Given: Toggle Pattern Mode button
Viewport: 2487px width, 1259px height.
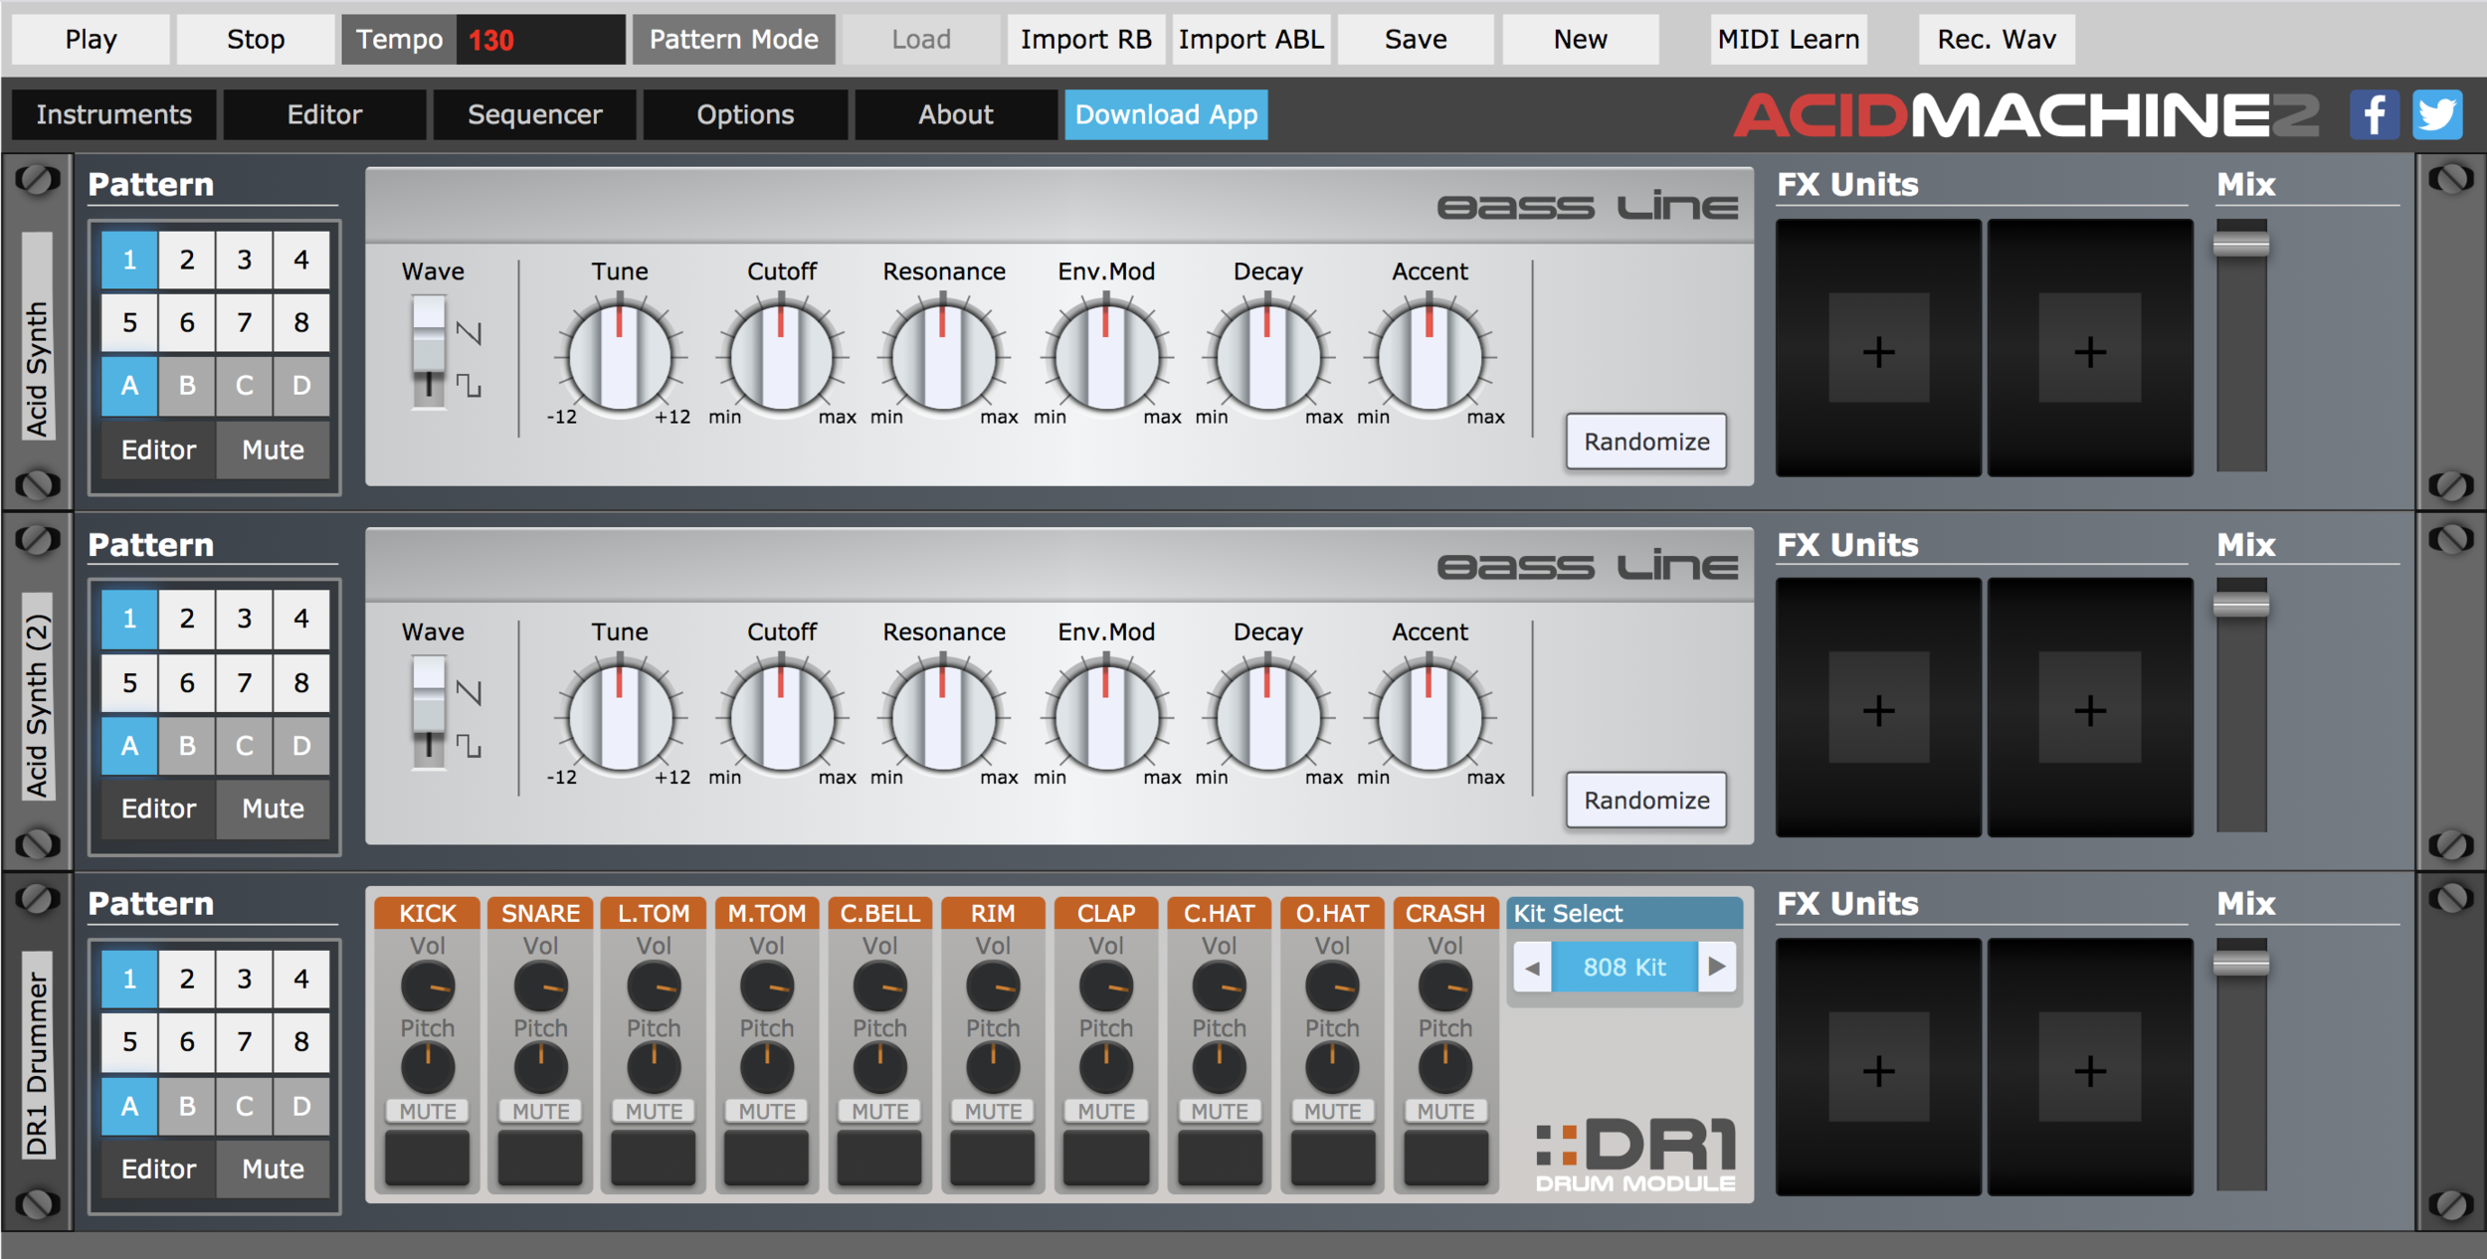Looking at the screenshot, I should (734, 40).
